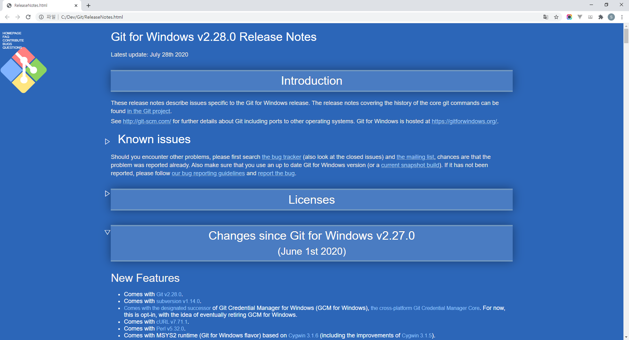629x340 pixels.
Task: Open the HOMEPAGE sidebar link
Action: click(x=12, y=33)
